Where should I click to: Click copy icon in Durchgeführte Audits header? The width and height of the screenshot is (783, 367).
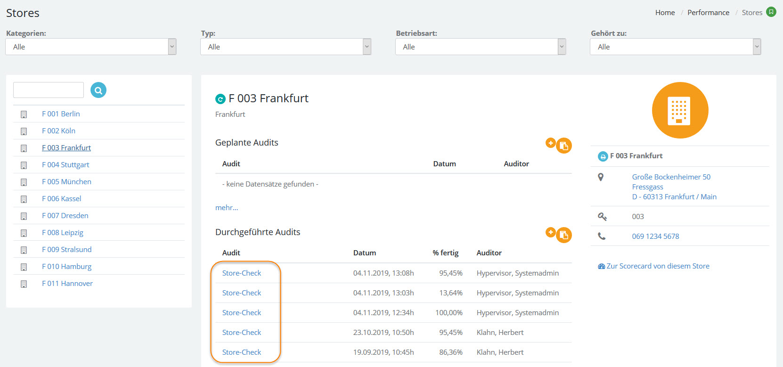[x=564, y=235]
